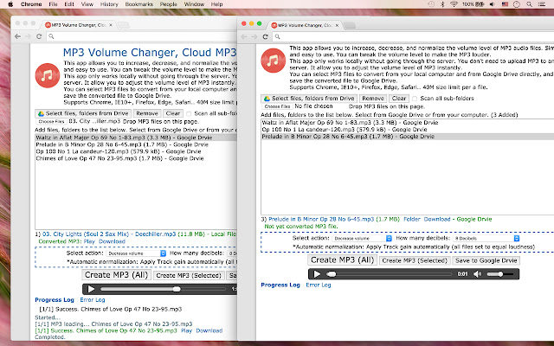Open the Edit menu

pos(69,4)
